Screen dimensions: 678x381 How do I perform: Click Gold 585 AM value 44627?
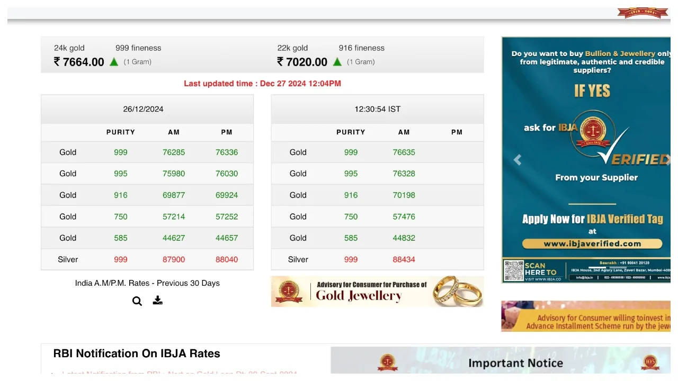(174, 238)
